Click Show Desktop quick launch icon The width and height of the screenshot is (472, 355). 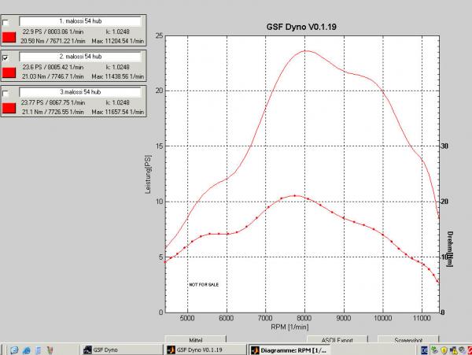pos(14,350)
